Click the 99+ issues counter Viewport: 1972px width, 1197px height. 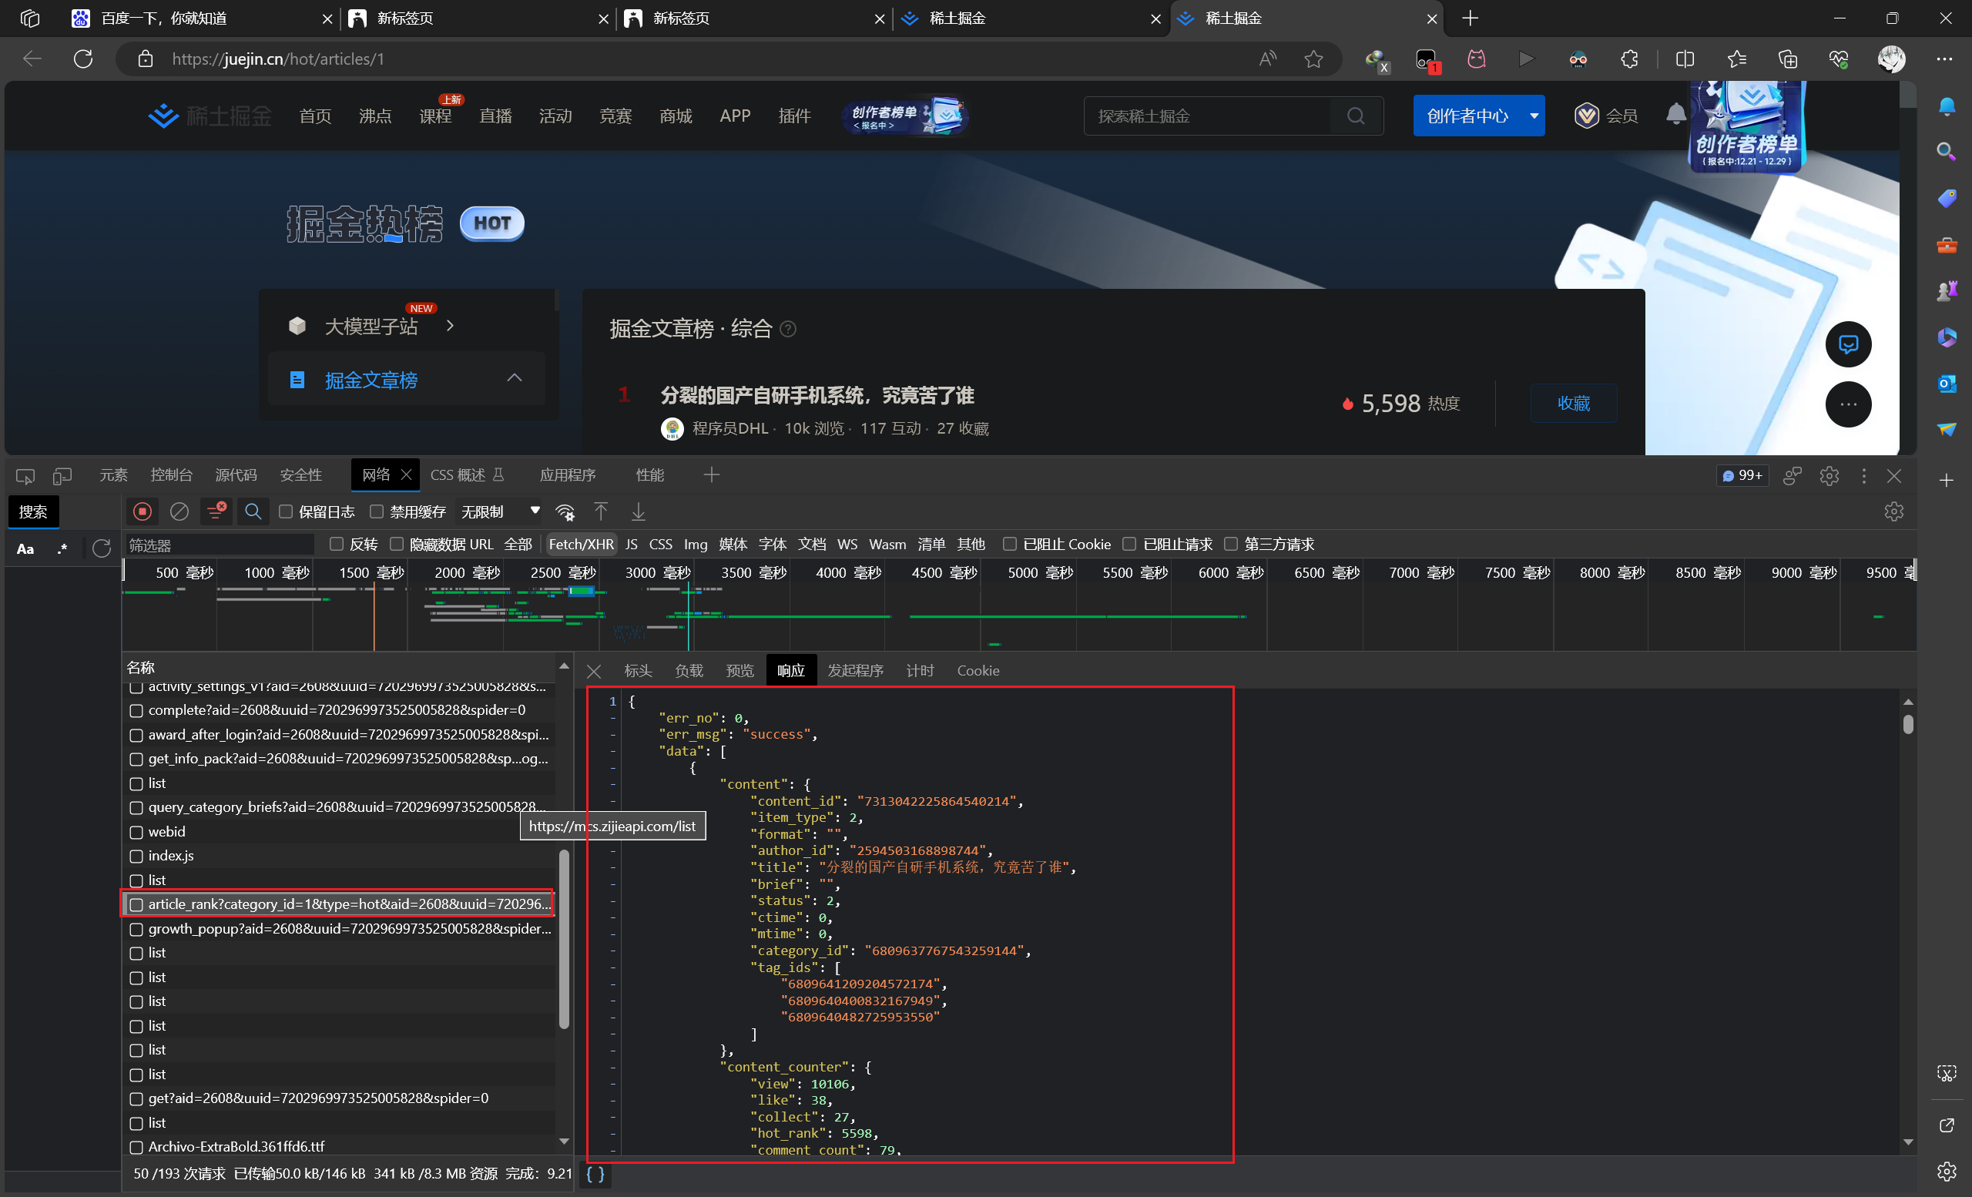coord(1742,476)
